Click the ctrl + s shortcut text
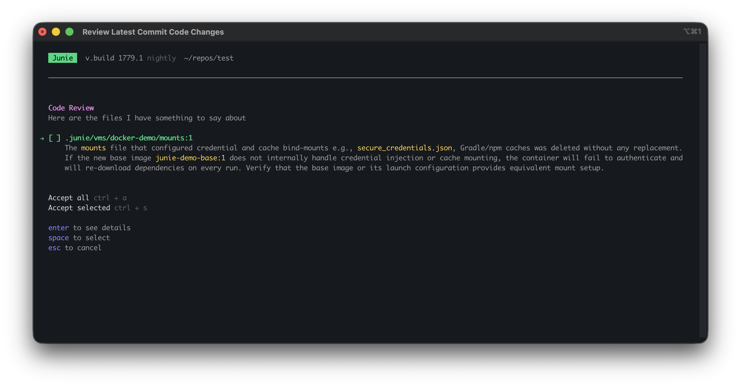The height and width of the screenshot is (387, 741). click(x=131, y=208)
